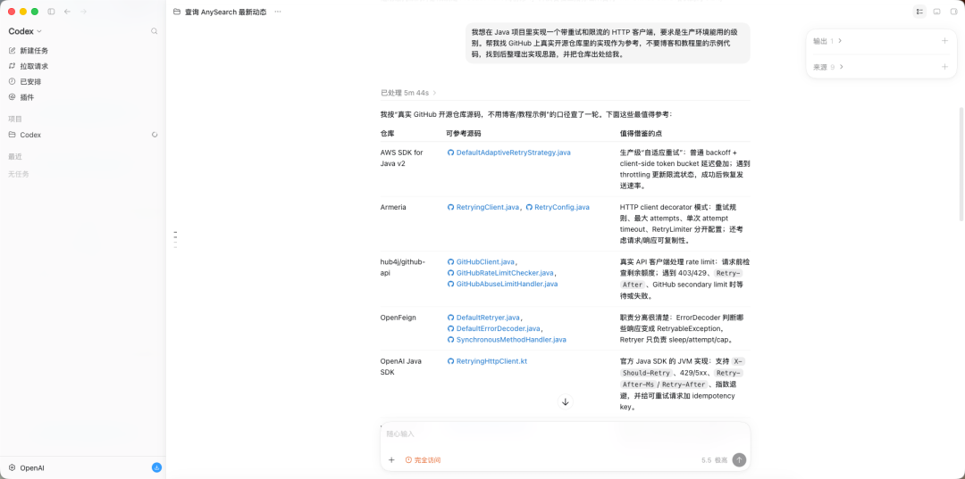Click the 仓库 column header
The height and width of the screenshot is (479, 965).
[387, 133]
